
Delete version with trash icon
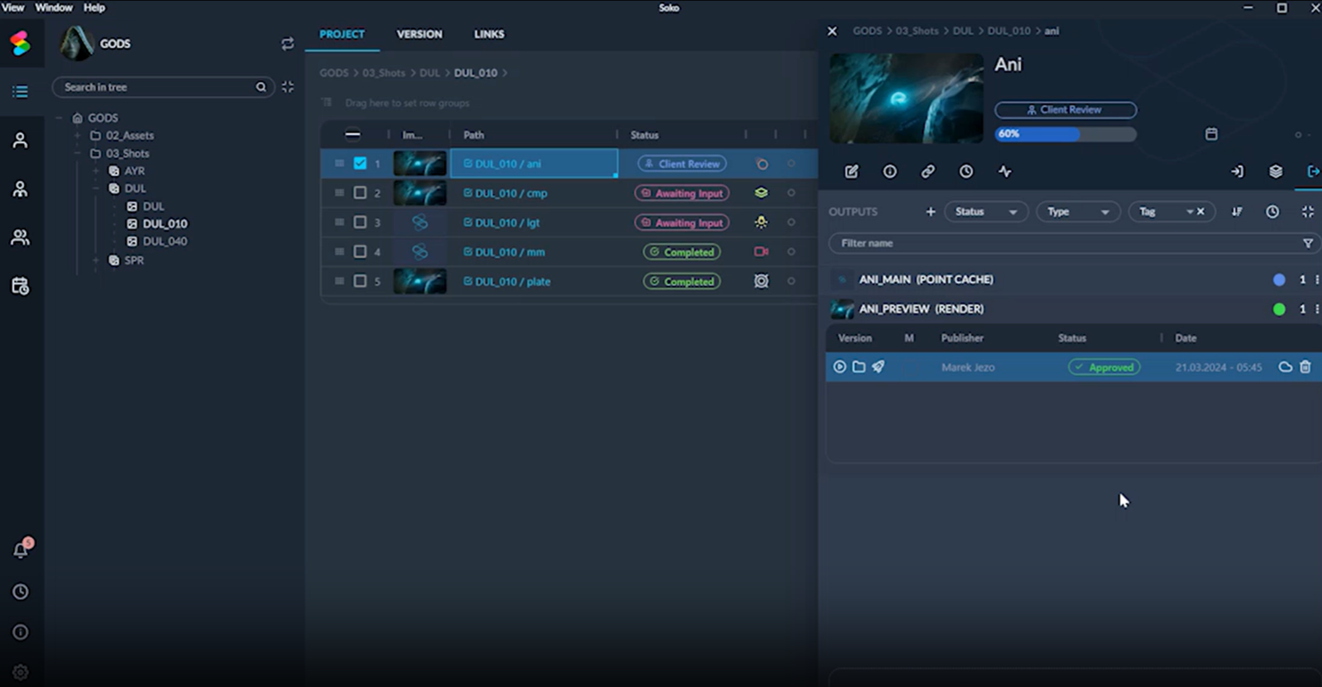point(1305,367)
